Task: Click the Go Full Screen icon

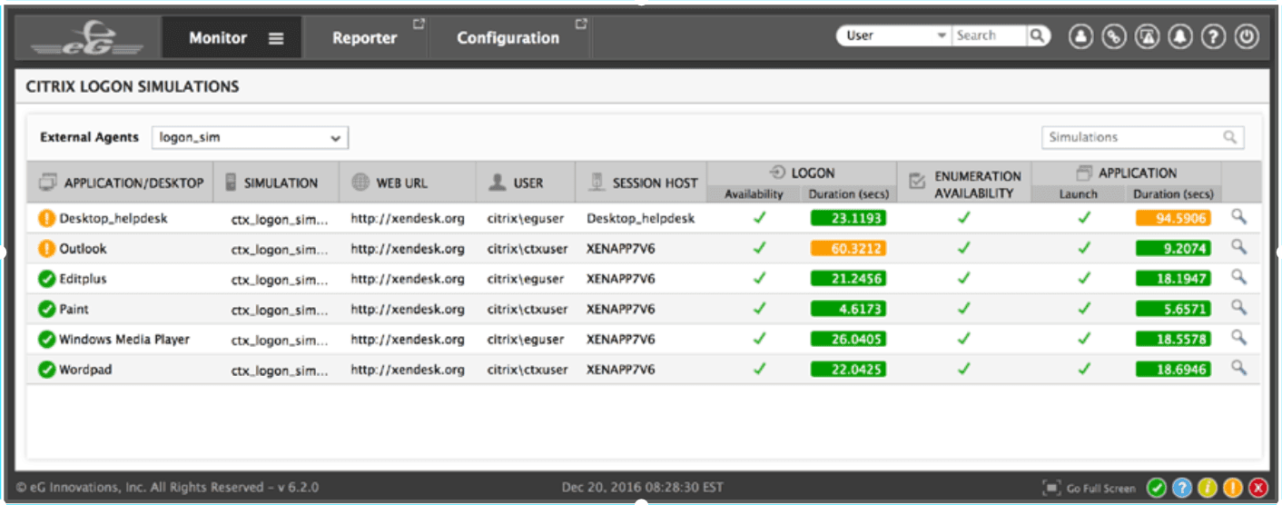Action: click(1051, 488)
